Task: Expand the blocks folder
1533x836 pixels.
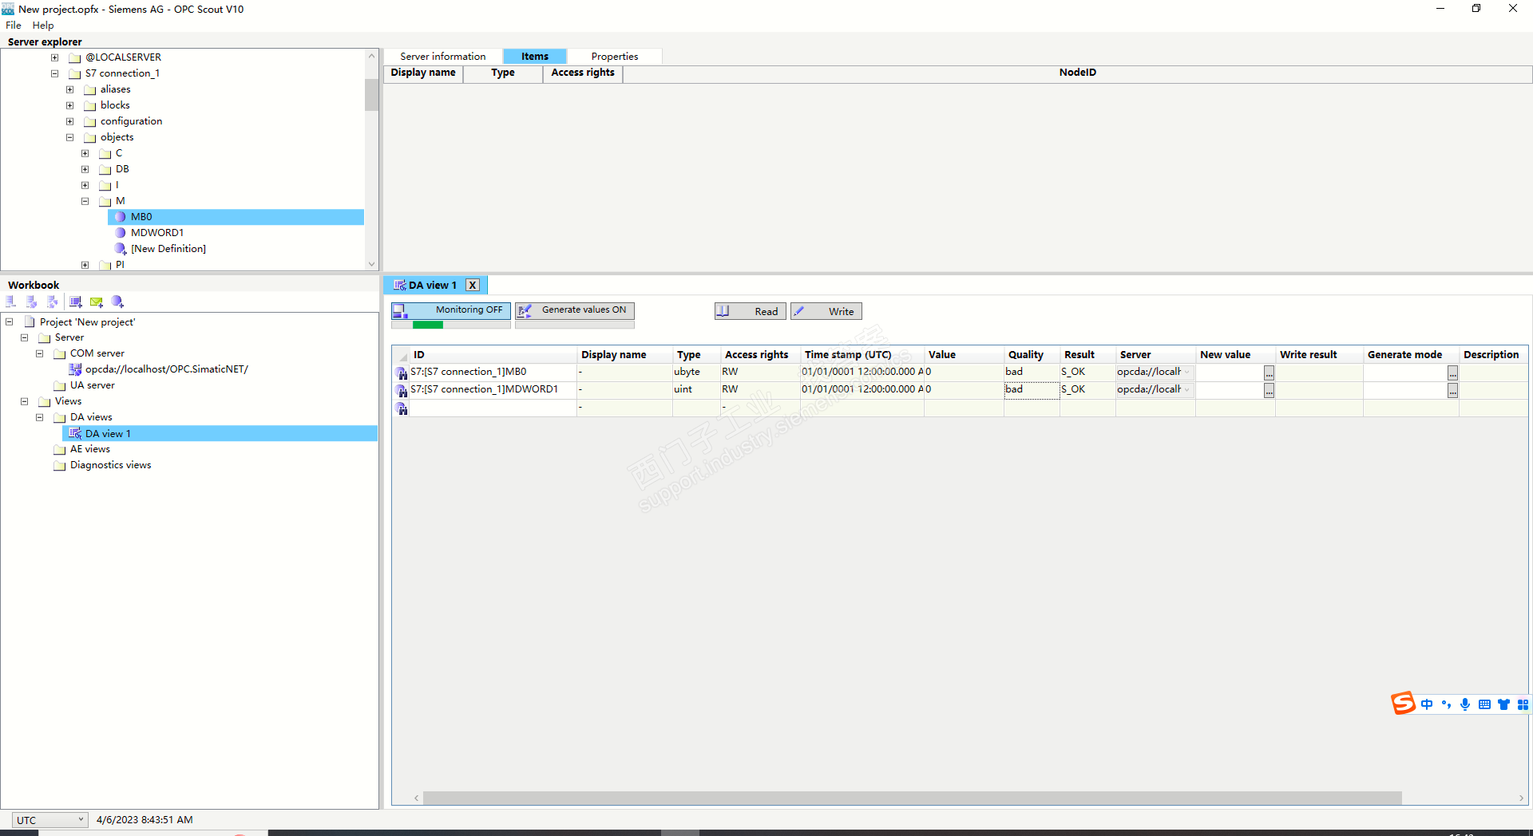Action: coord(69,105)
